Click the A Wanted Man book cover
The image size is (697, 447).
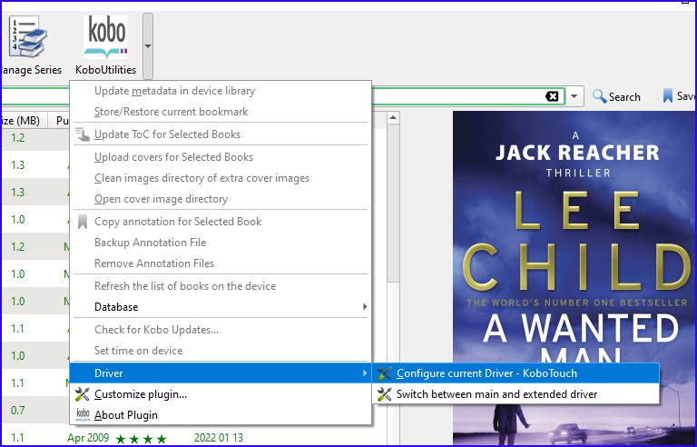tap(574, 277)
